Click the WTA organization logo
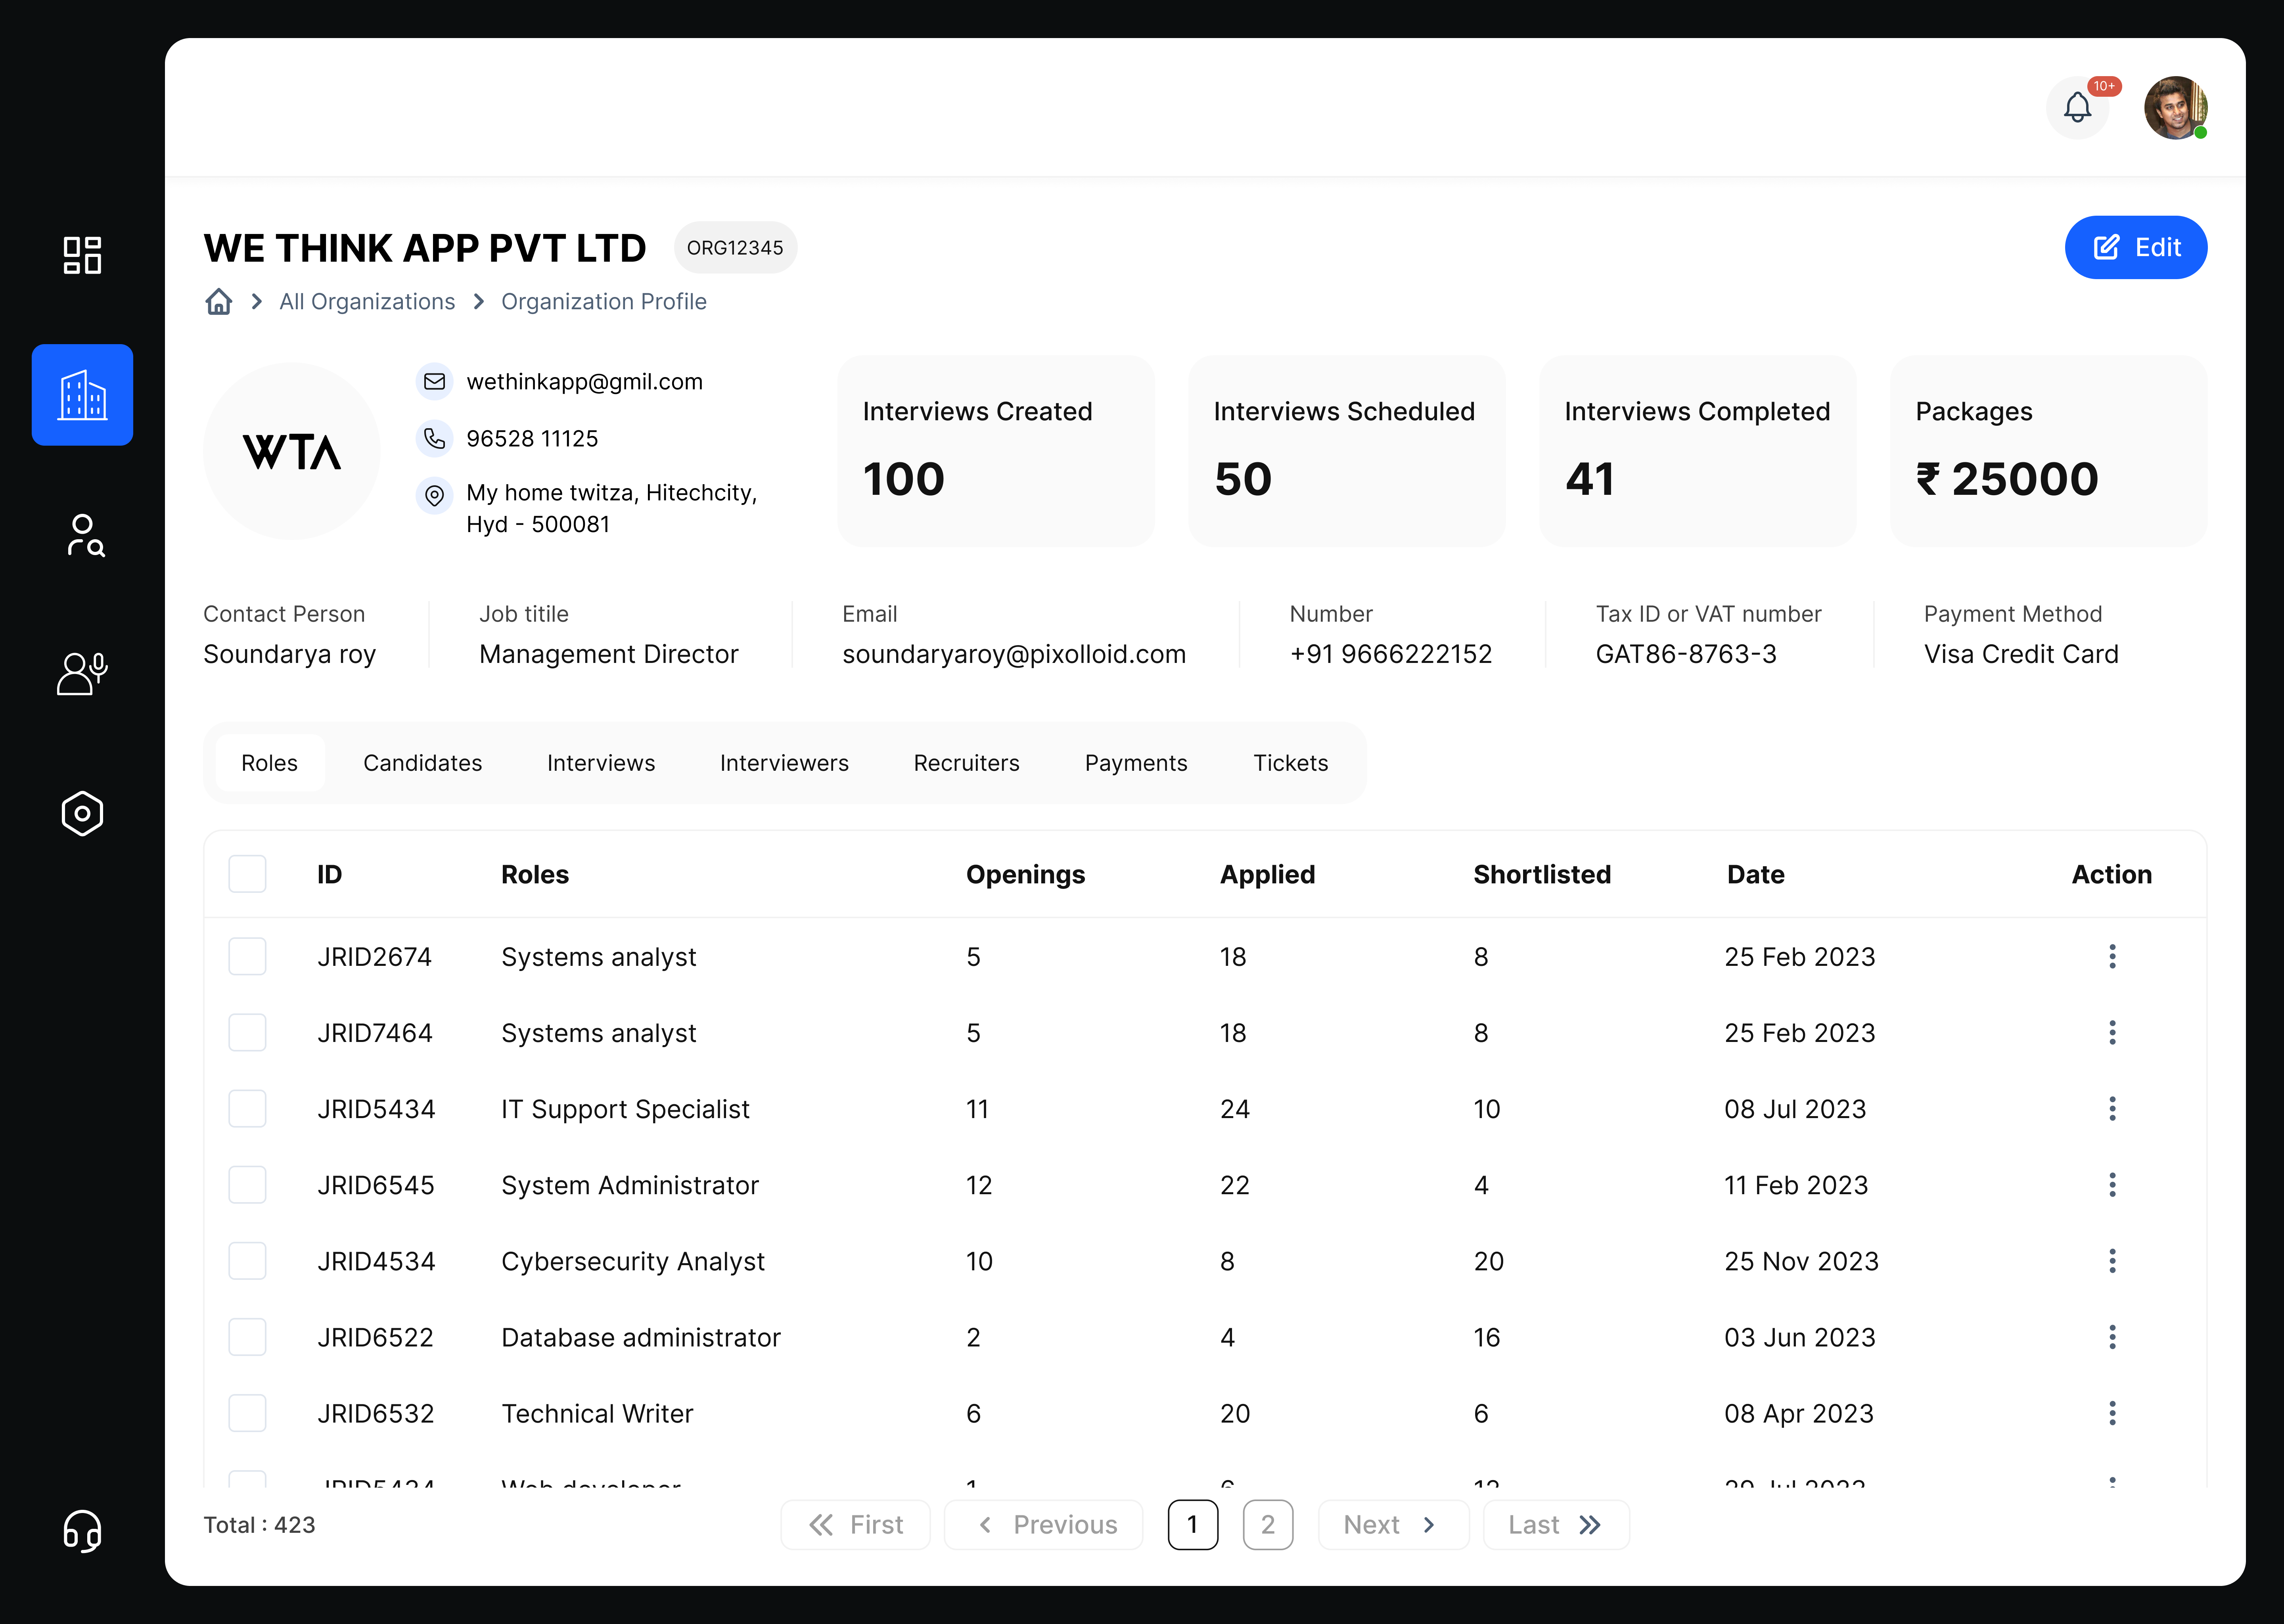This screenshot has width=2284, height=1624. click(292, 451)
